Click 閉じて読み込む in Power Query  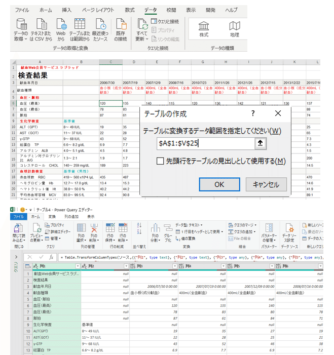(19, 233)
